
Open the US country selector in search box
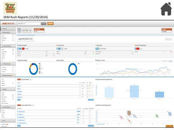pos(43,24)
